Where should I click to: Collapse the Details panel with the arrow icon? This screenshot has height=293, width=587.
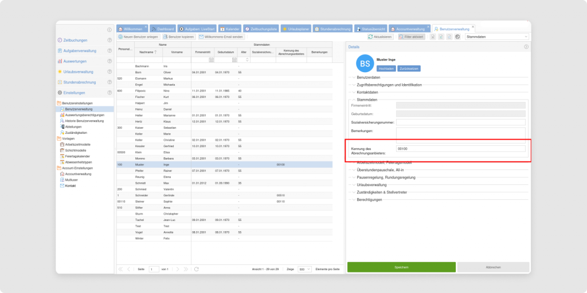tap(526, 46)
